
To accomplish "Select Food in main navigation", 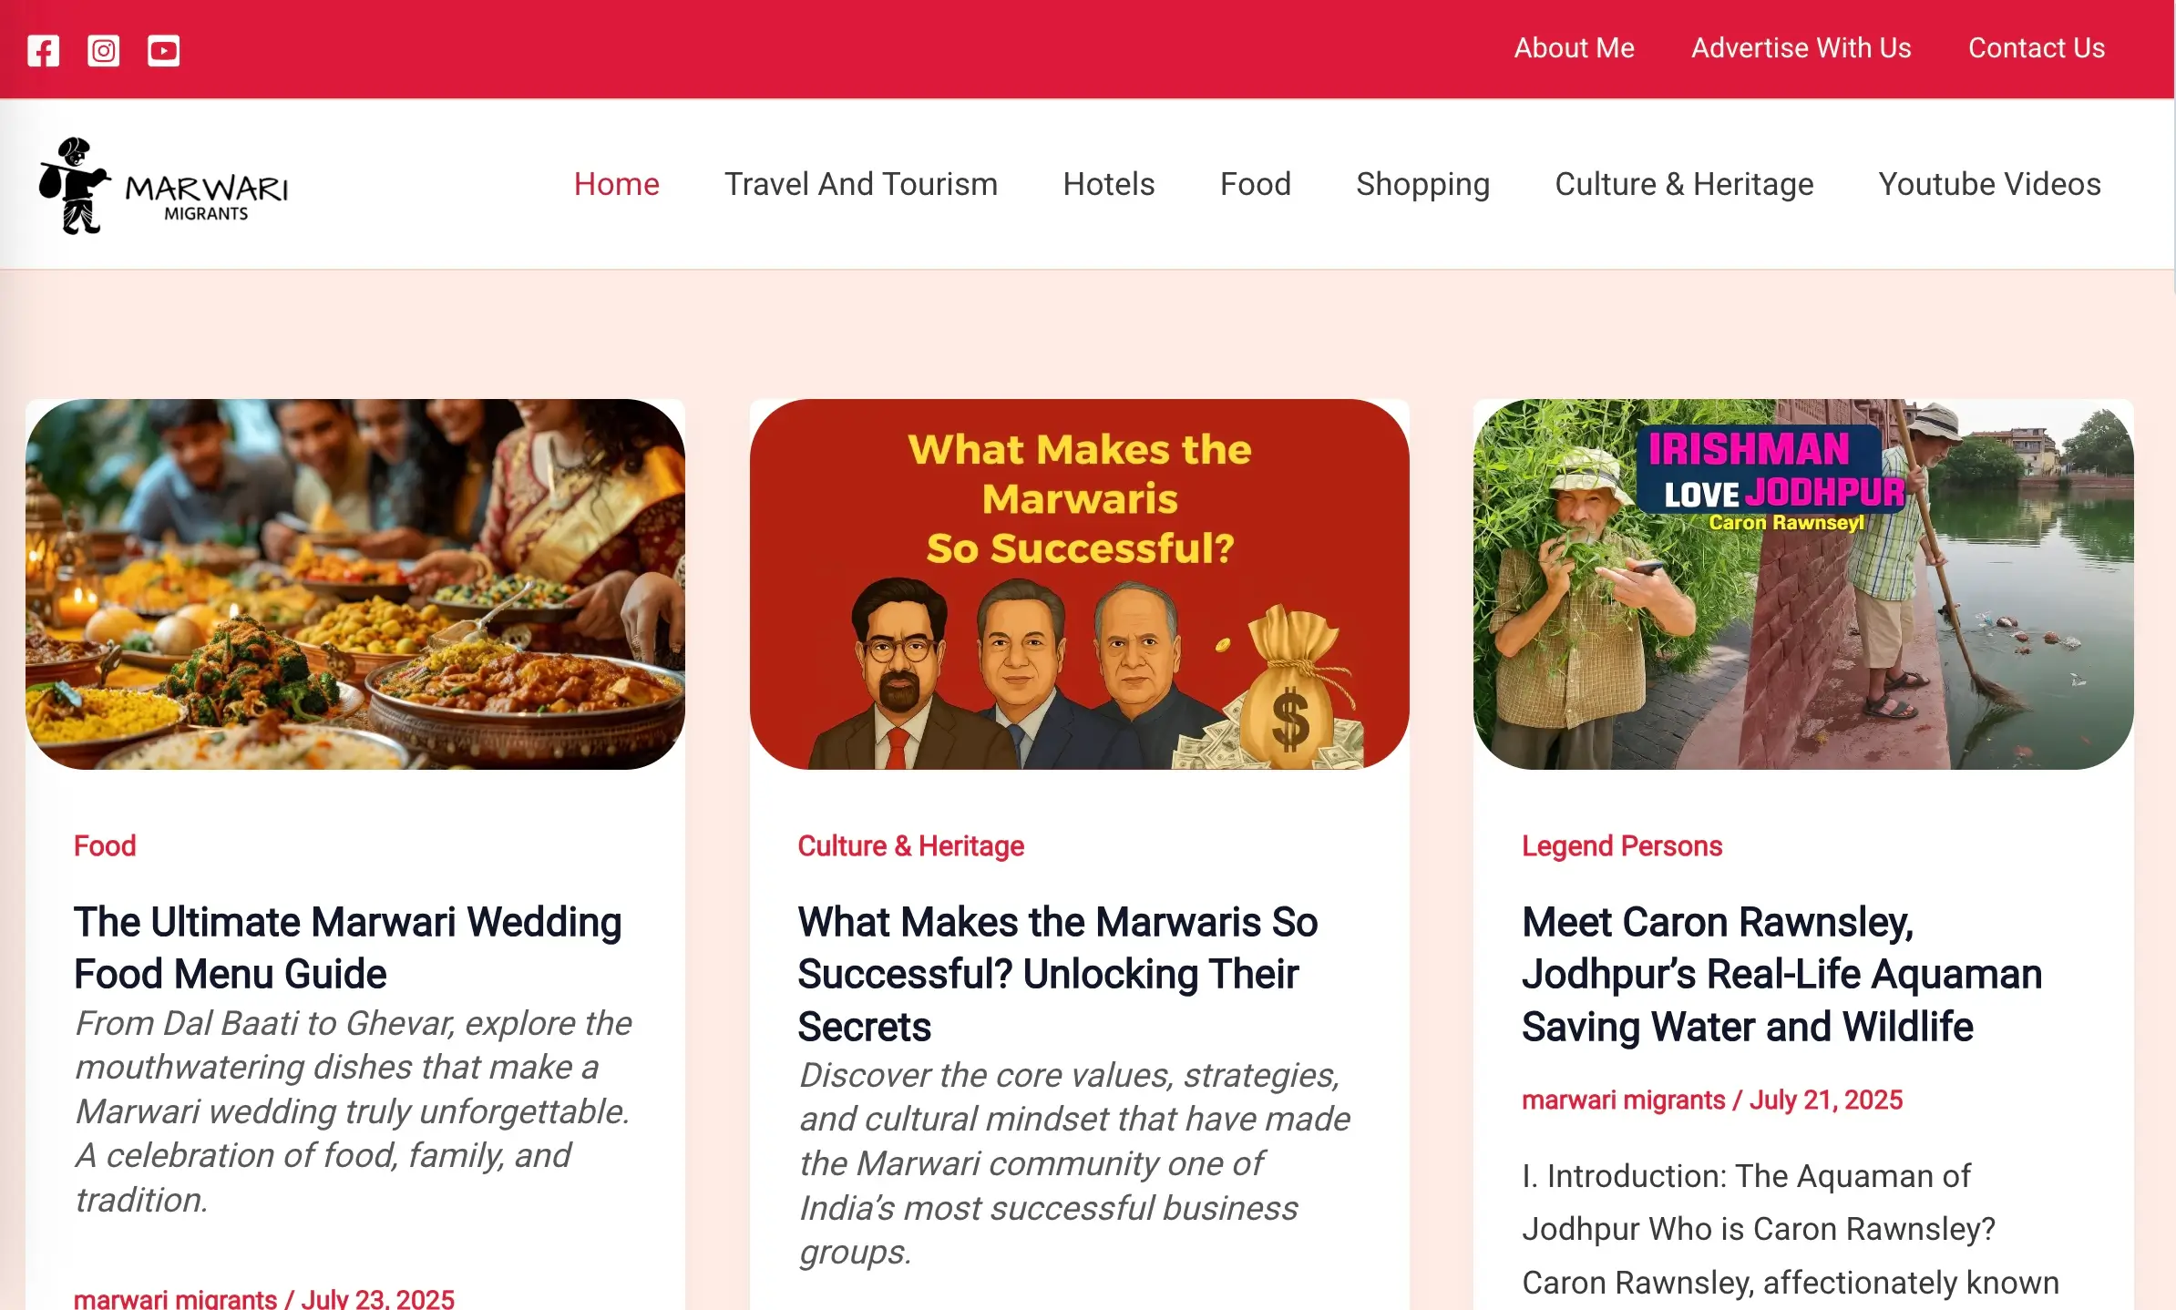I will click(x=1255, y=184).
